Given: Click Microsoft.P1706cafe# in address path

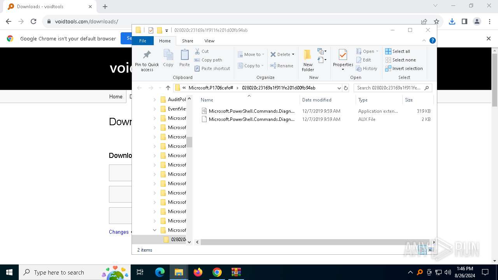Looking at the screenshot, I should point(210,88).
